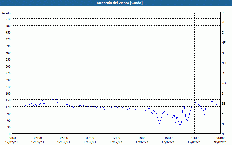Select the 270 y-axis value
232x145 pixels.
tap(8, 73)
